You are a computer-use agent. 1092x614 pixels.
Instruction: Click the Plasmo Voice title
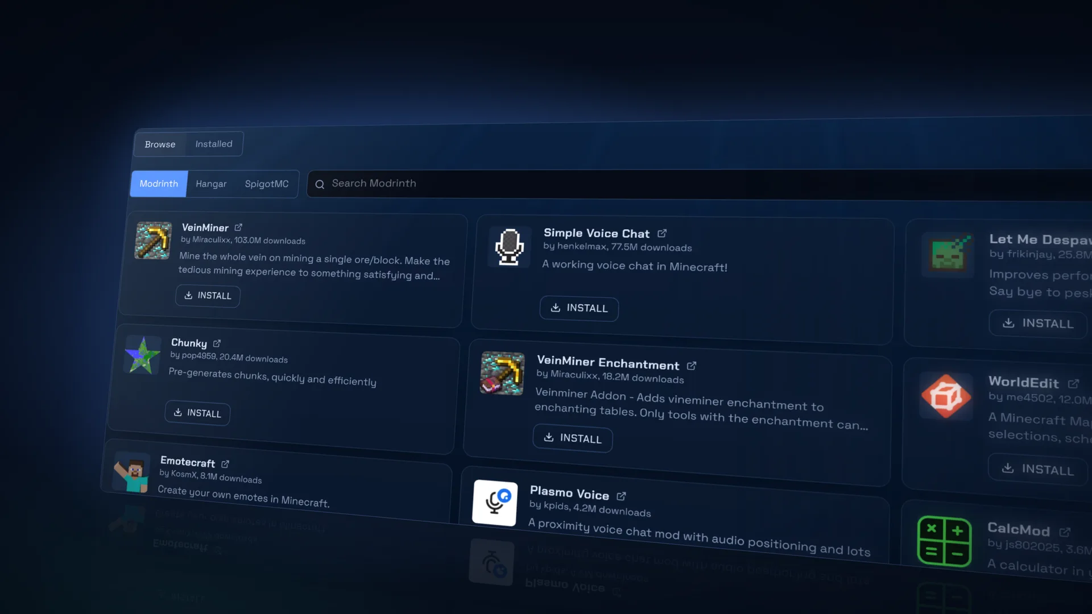pyautogui.click(x=569, y=493)
